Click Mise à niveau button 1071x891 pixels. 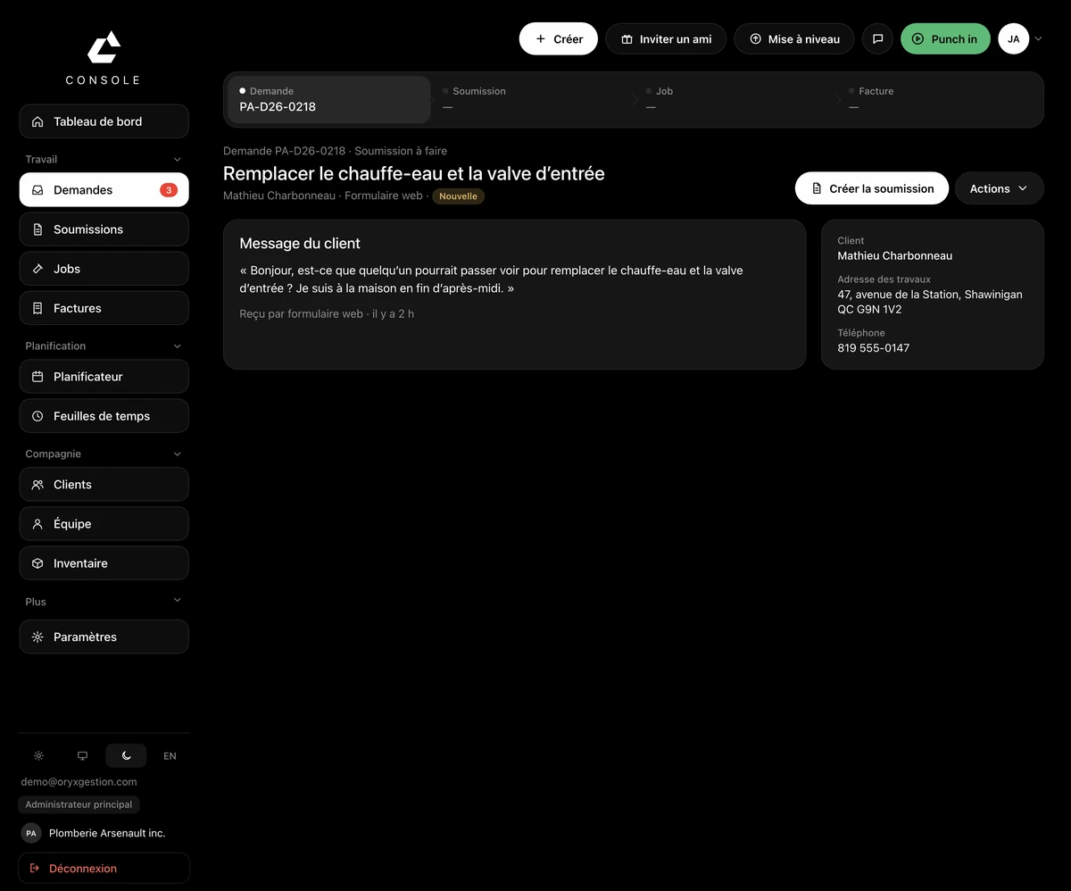(x=794, y=39)
